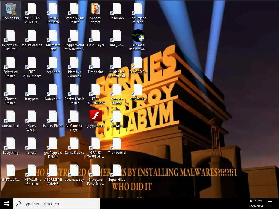Image resolution: width=279 pixels, height=209 pixels.
Task: Select the fat like darkok shortcut
Action: pyautogui.click(x=32, y=38)
